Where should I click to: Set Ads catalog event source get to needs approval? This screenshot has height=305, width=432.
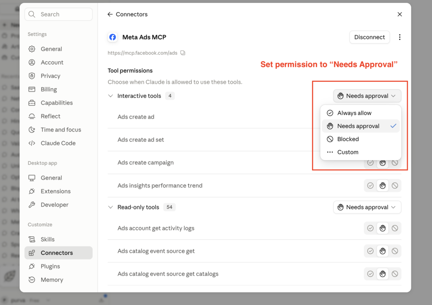pyautogui.click(x=383, y=251)
